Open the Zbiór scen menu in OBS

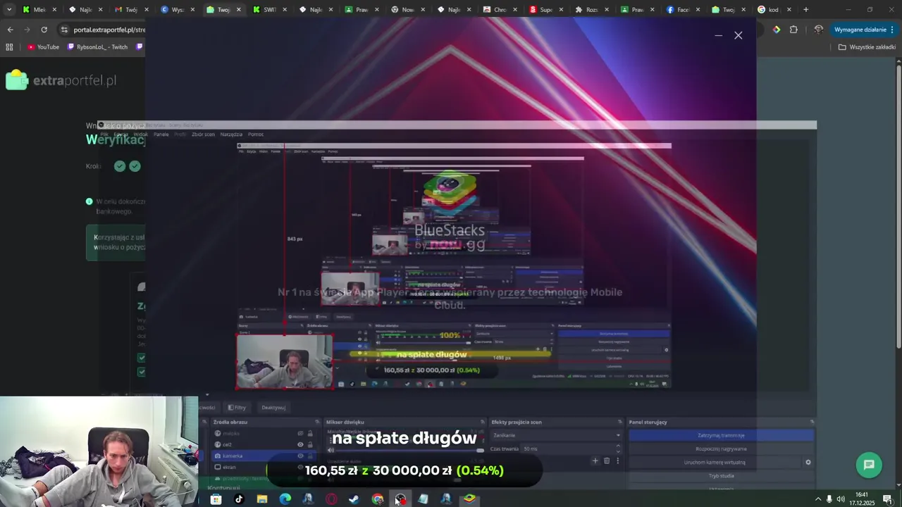click(204, 134)
